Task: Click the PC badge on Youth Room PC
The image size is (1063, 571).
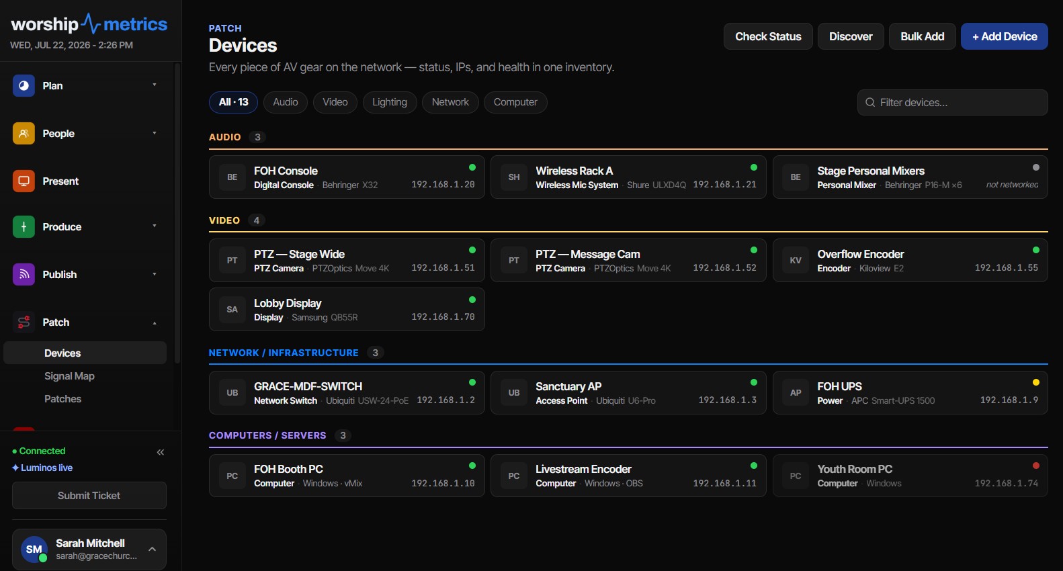Action: pos(796,476)
